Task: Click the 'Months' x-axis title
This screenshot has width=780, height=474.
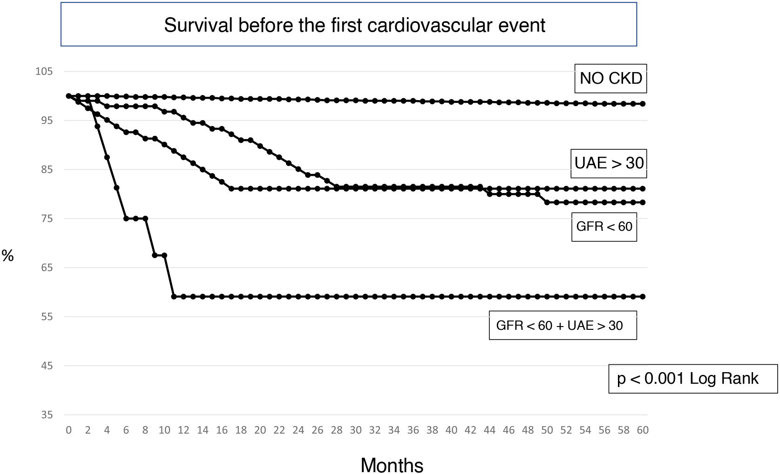Action: coord(392,465)
